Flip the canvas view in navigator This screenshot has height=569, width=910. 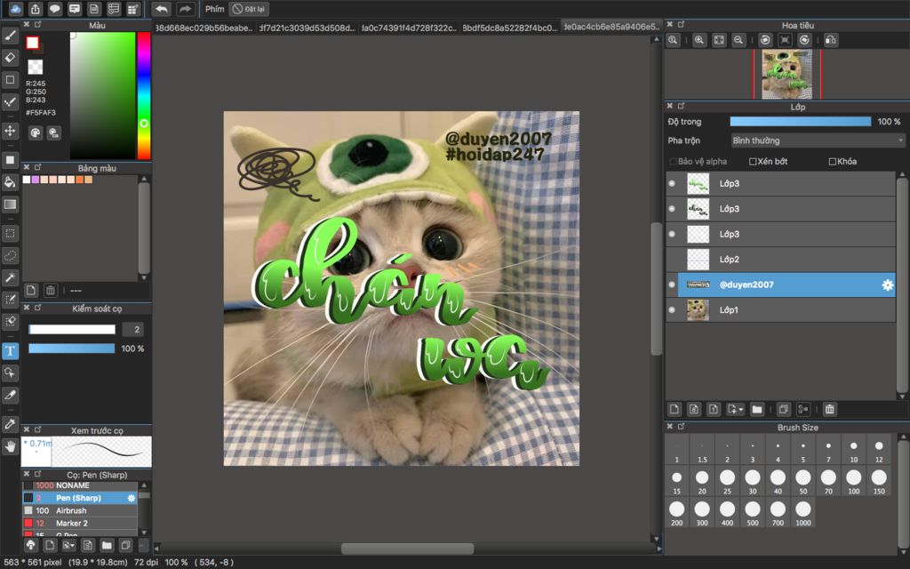(831, 40)
